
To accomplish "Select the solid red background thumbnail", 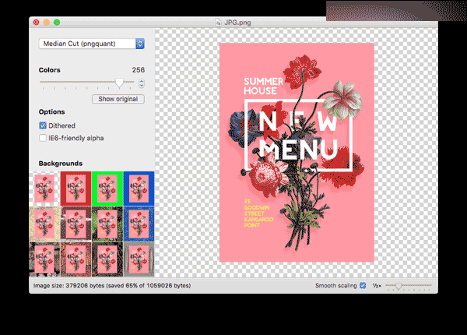I will (x=76, y=189).
